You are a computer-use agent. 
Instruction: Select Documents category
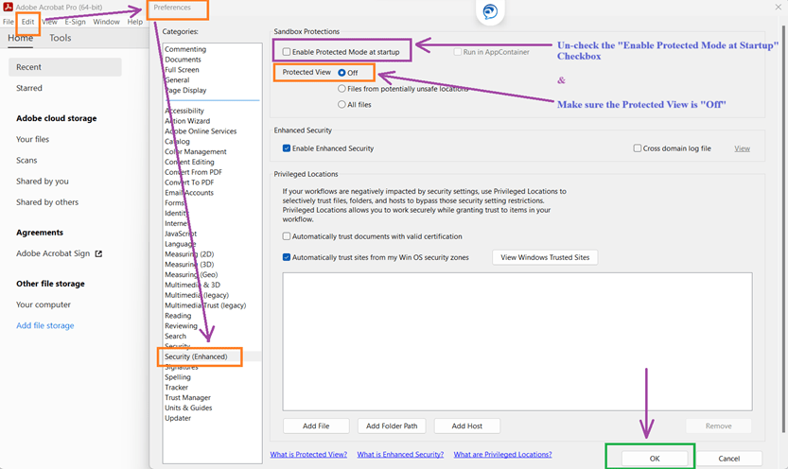point(183,60)
